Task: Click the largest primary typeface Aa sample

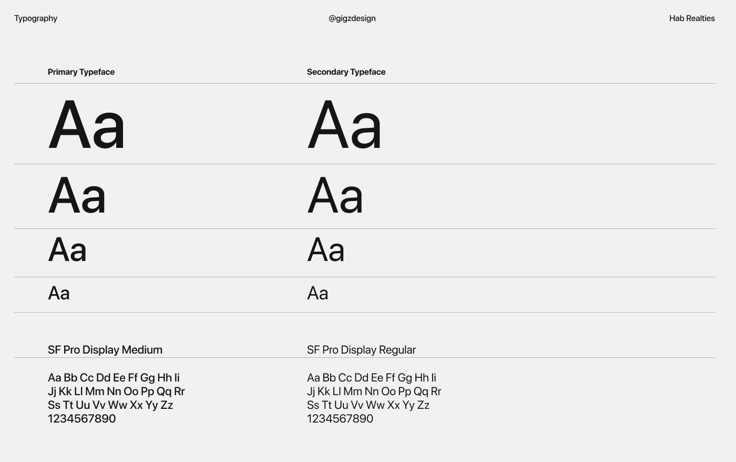Action: (87, 126)
